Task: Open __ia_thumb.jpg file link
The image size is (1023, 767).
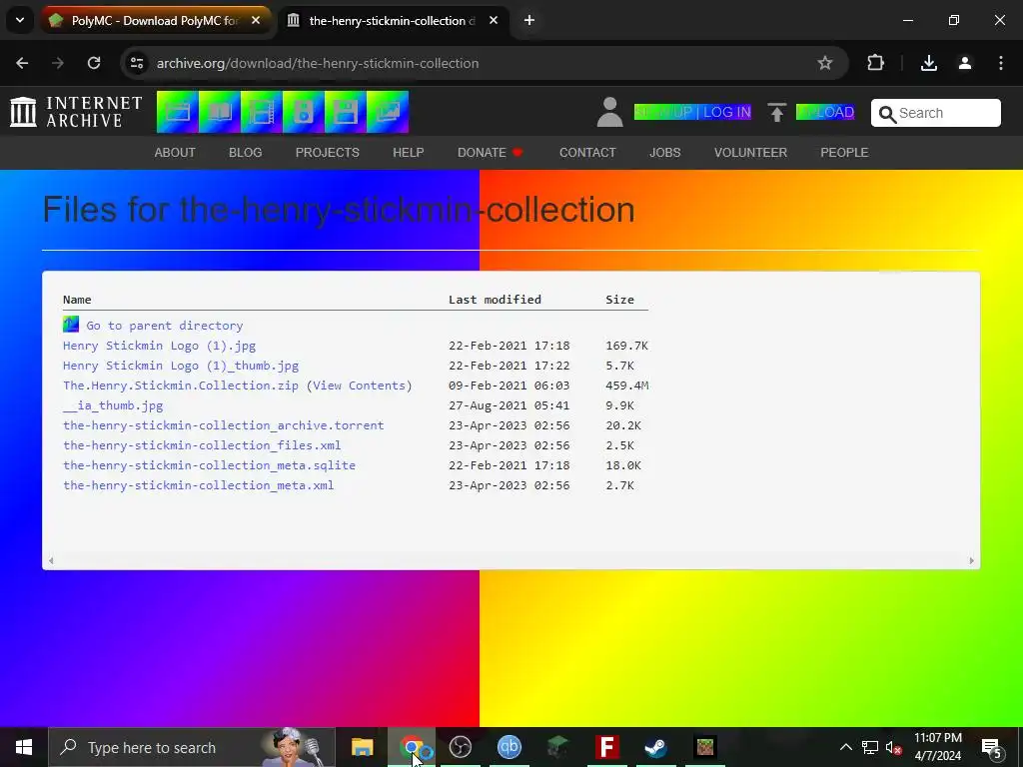Action: [113, 405]
